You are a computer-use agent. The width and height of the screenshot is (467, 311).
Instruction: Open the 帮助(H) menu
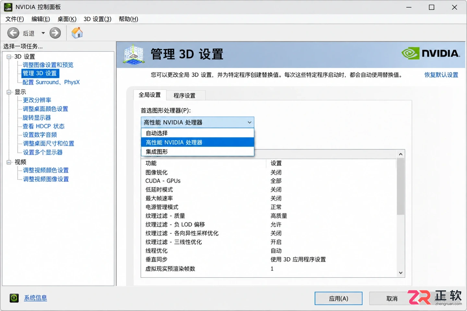(x=128, y=19)
